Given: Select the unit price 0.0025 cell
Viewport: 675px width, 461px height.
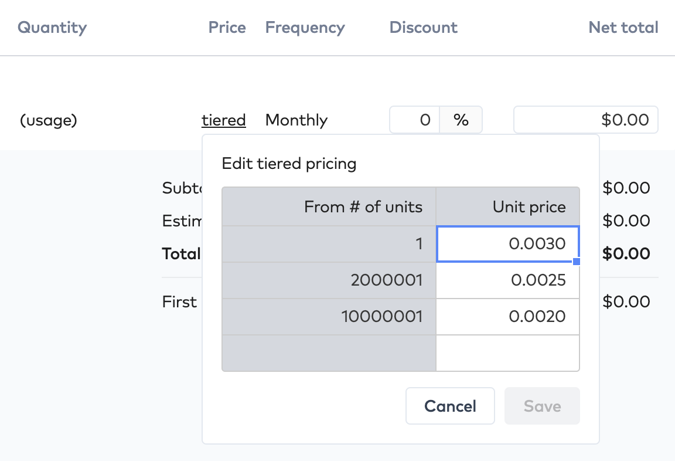Looking at the screenshot, I should [x=507, y=280].
